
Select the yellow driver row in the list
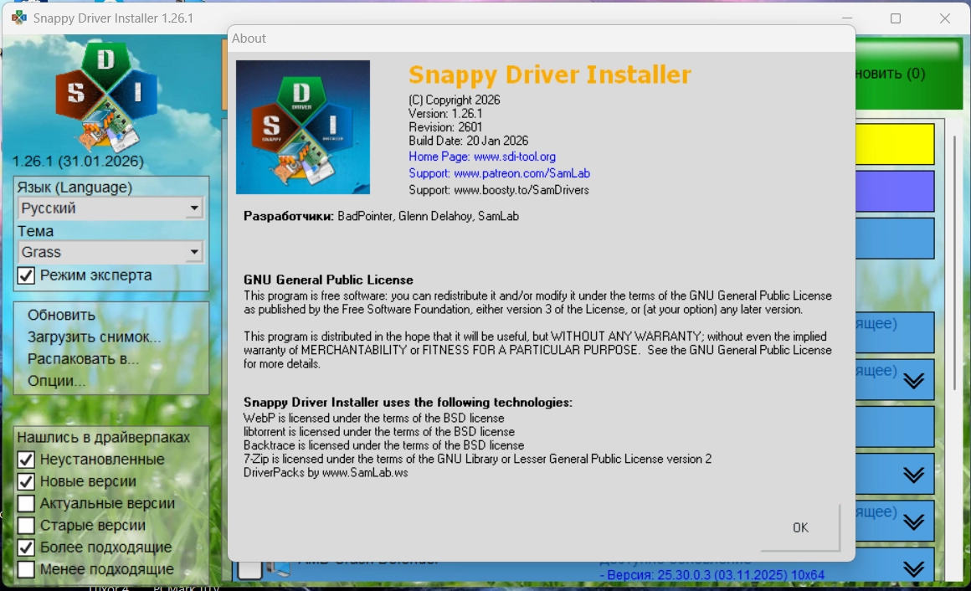(x=895, y=144)
